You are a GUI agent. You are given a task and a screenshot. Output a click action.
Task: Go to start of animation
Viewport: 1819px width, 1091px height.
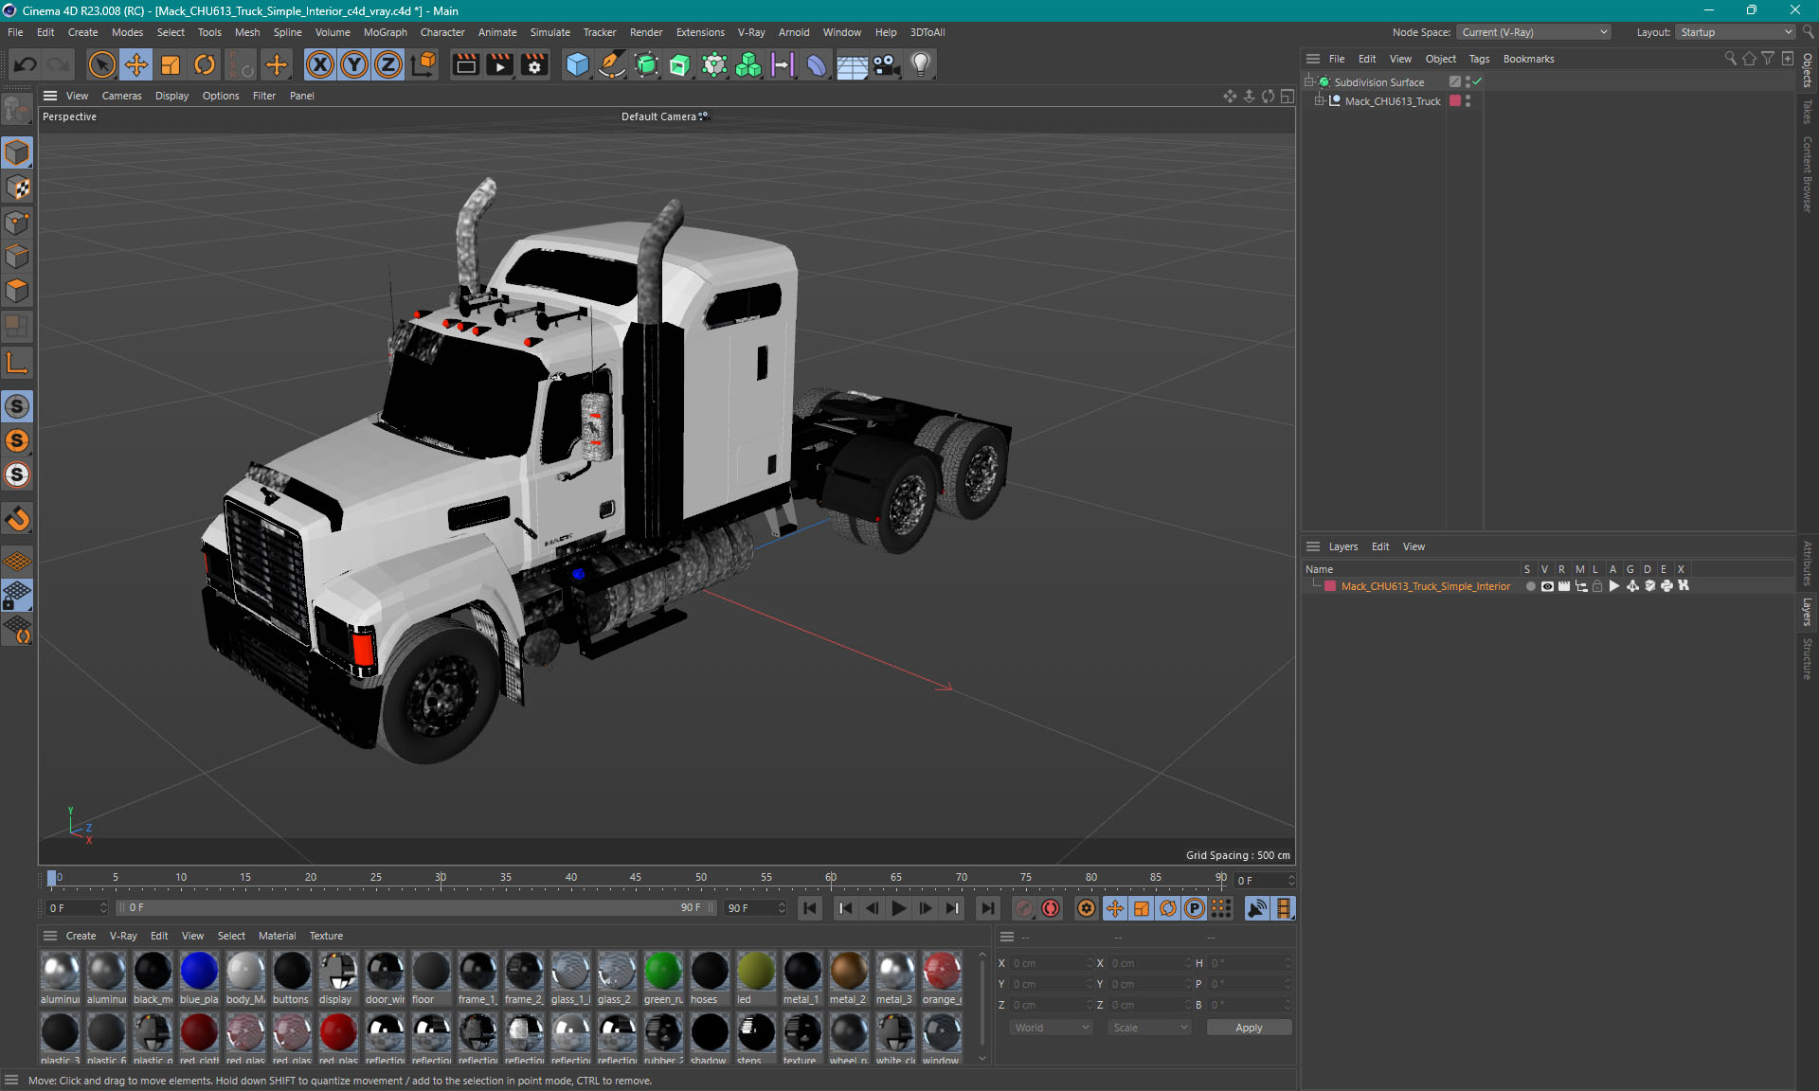pos(809,908)
